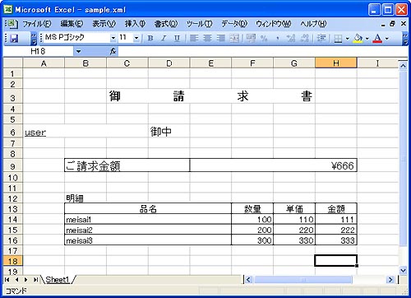Open the データ(D) menu
The image size is (411, 298).
coord(234,24)
